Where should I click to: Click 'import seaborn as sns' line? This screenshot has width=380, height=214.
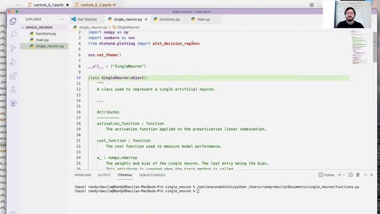click(x=112, y=38)
